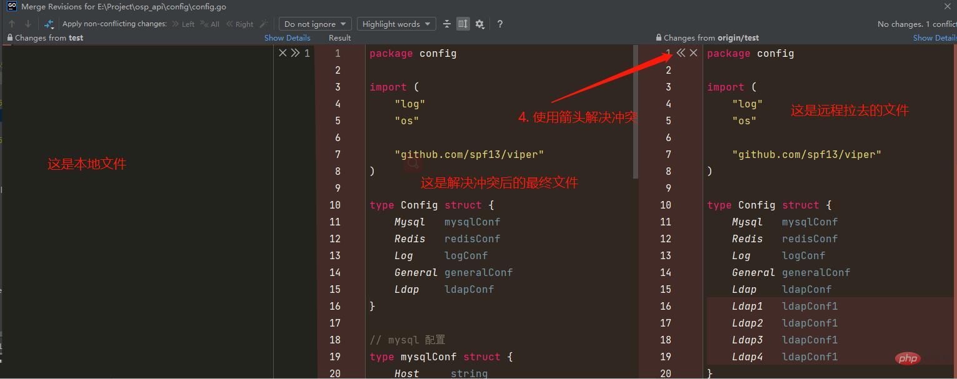Apply All non-conflicting changes
The height and width of the screenshot is (379, 957).
click(209, 24)
